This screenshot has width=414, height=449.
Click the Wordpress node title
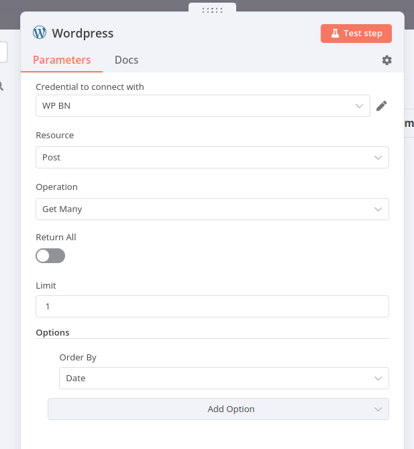point(83,33)
